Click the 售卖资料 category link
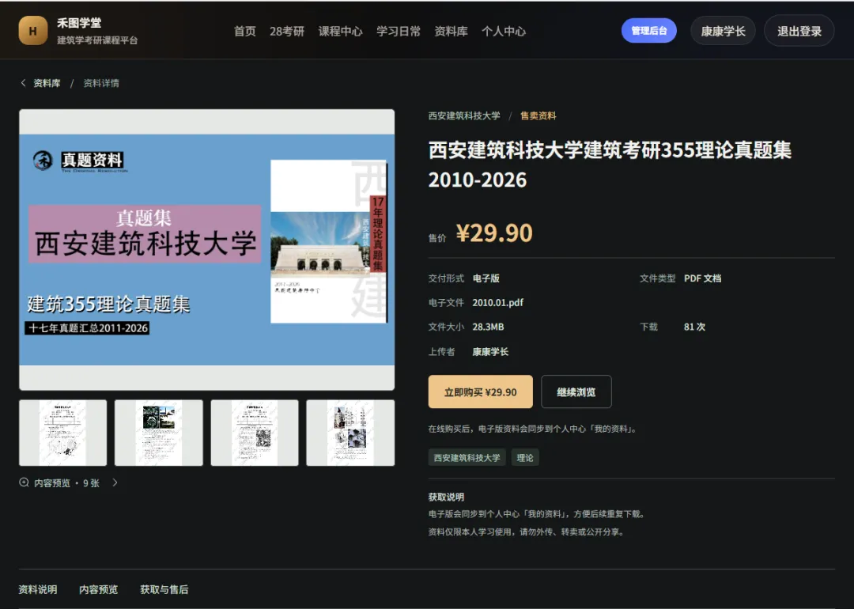This screenshot has width=854, height=609. 538,115
